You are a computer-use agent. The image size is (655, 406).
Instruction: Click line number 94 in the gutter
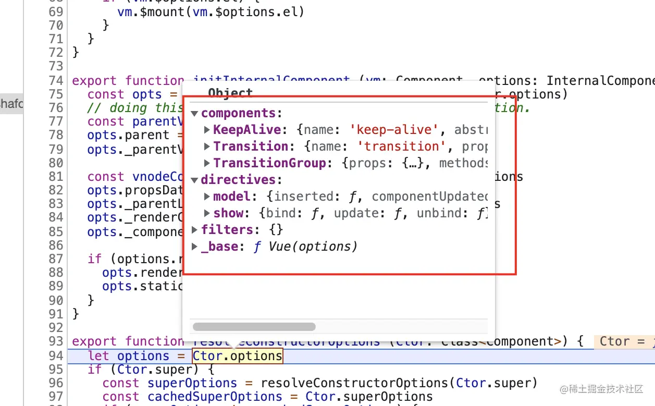[55, 356]
